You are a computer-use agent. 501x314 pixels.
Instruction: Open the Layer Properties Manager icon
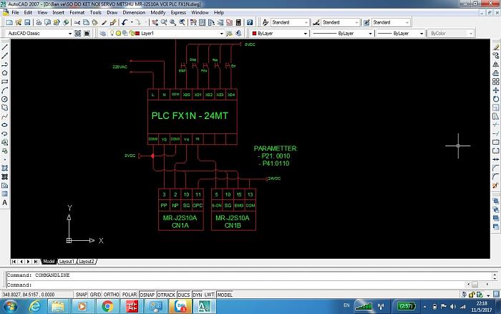103,33
